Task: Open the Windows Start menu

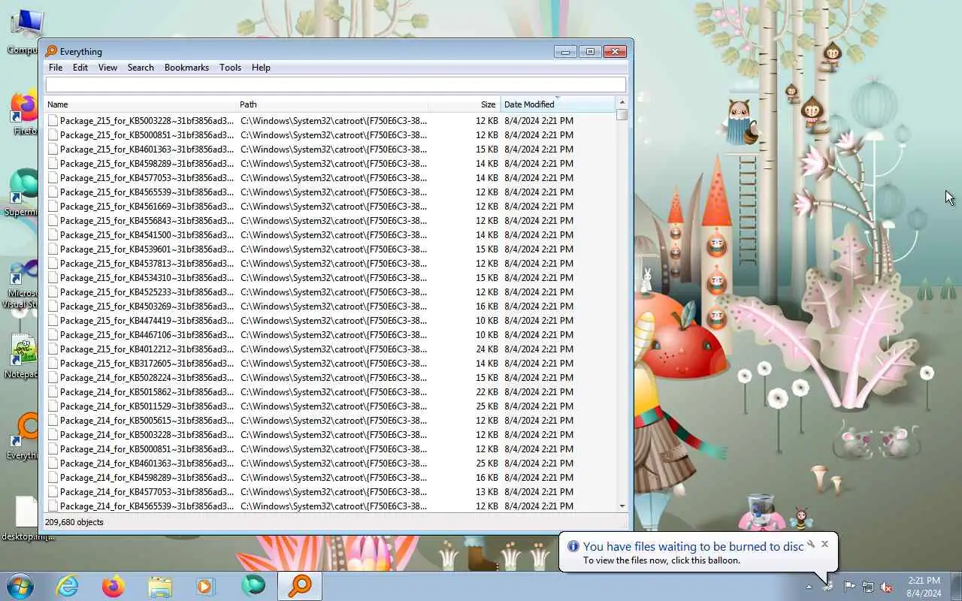Action: click(x=20, y=586)
